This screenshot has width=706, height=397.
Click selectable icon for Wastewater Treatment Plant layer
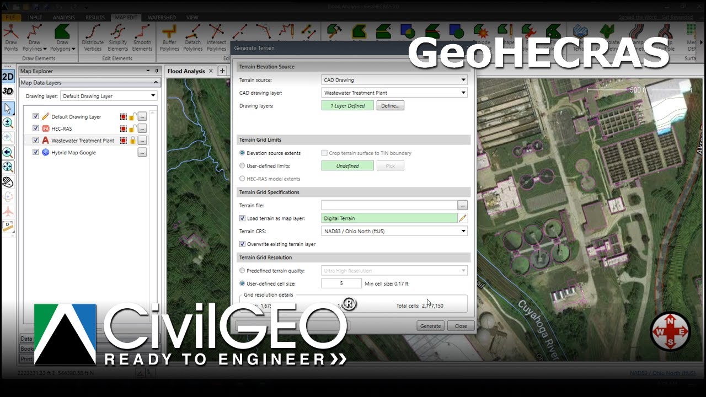click(x=124, y=141)
